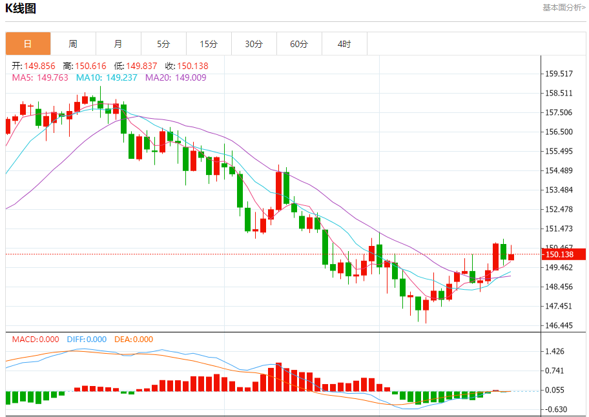Click the 收:150.138 close price
The width and height of the screenshot is (589, 417).
[187, 66]
